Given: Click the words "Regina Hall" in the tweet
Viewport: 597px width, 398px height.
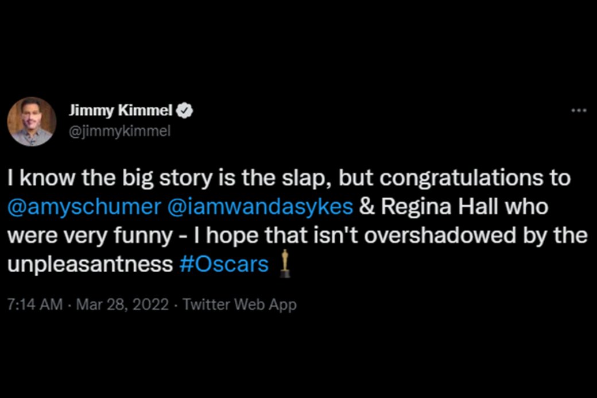Looking at the screenshot, I should [x=440, y=207].
